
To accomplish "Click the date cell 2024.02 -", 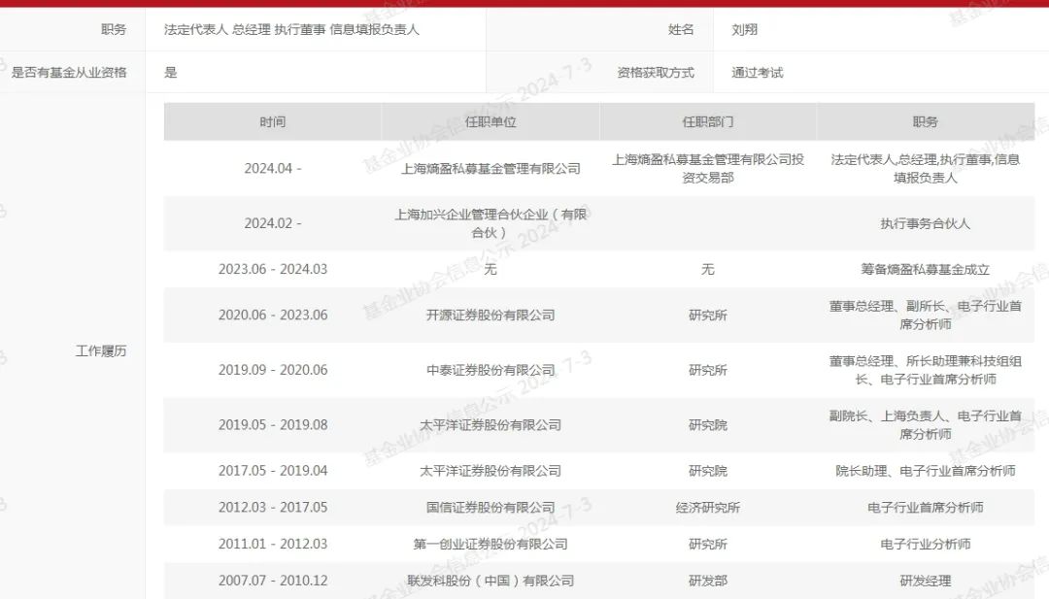I will pyautogui.click(x=273, y=223).
